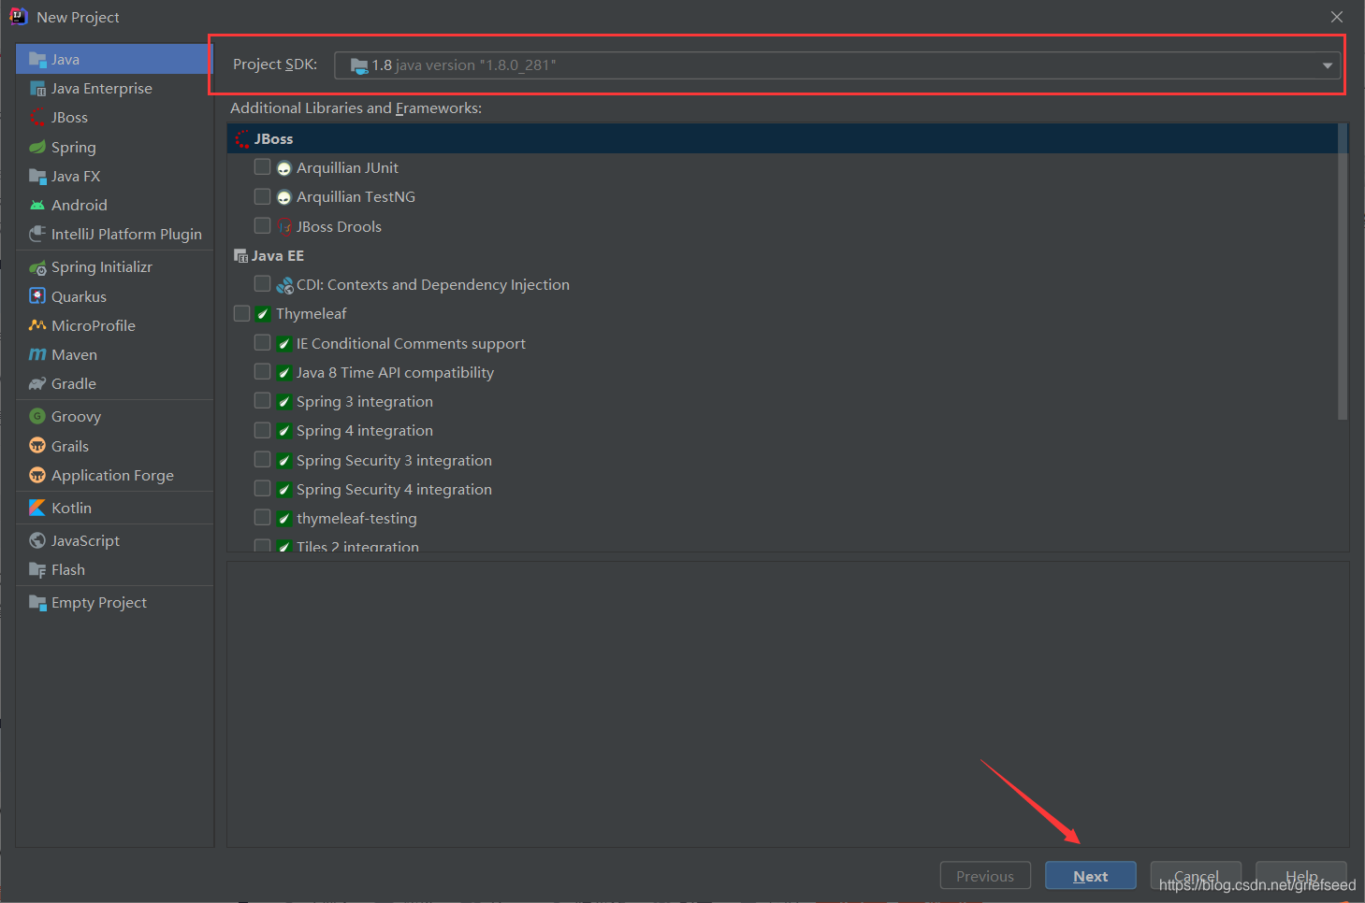
Task: Select the JBoss group header row
Action: (x=782, y=138)
